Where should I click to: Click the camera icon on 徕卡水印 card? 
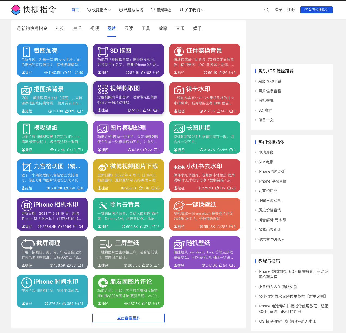tap(179, 90)
